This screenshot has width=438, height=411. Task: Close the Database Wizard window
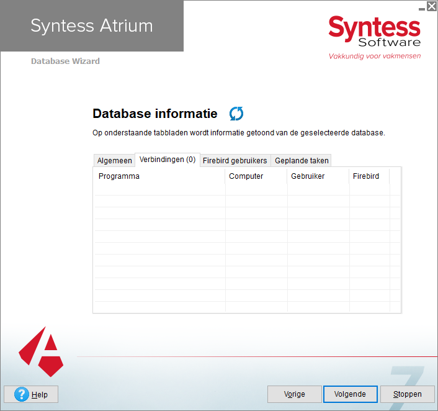432,6
